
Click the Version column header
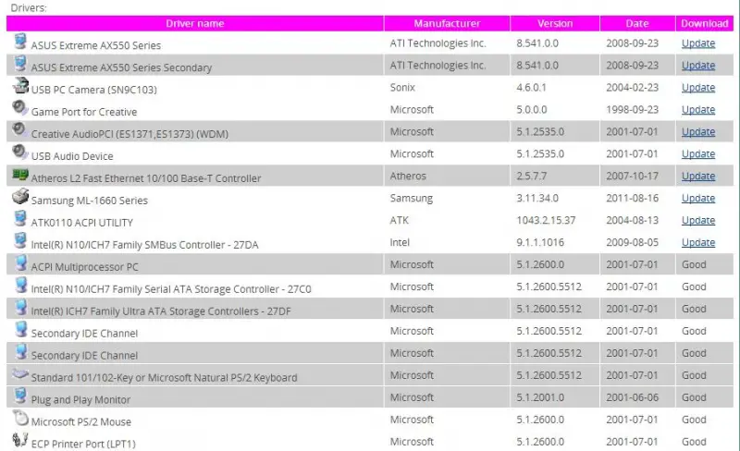(555, 24)
